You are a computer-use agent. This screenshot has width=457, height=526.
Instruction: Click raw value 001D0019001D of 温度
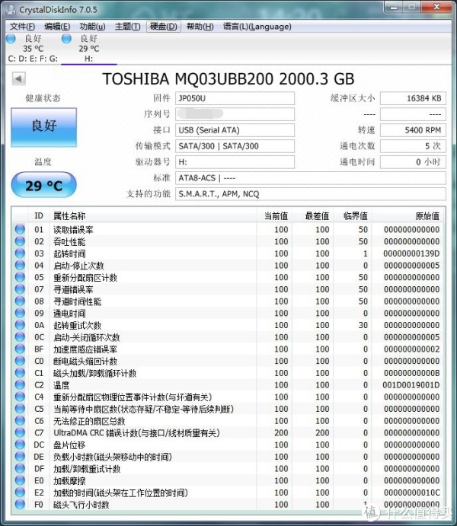click(x=411, y=385)
